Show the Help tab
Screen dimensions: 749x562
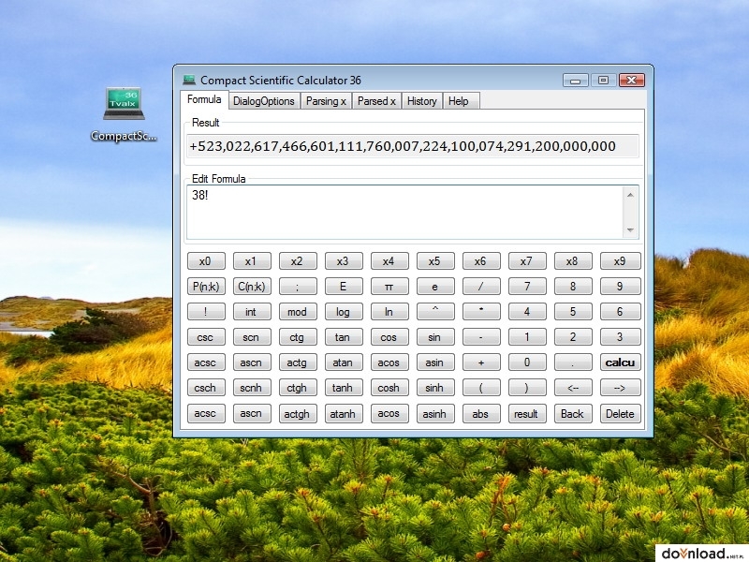pos(459,101)
